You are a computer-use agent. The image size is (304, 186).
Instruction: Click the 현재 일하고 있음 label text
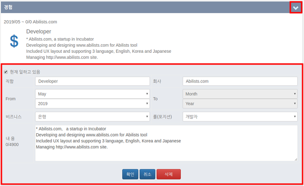pyautogui.click(x=25, y=72)
